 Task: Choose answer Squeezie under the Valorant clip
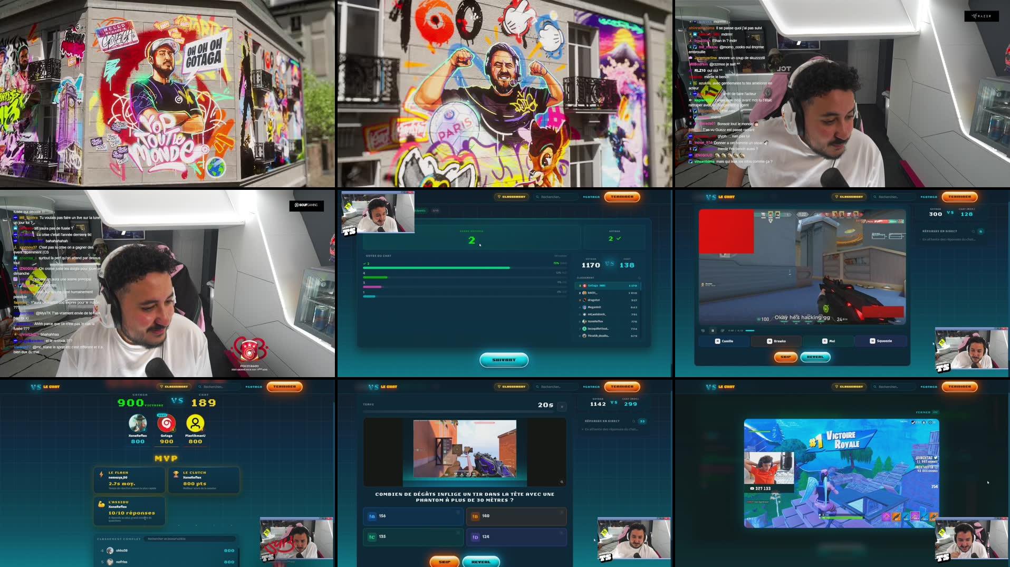[880, 341]
